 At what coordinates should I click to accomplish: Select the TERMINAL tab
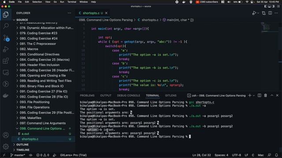(152, 96)
